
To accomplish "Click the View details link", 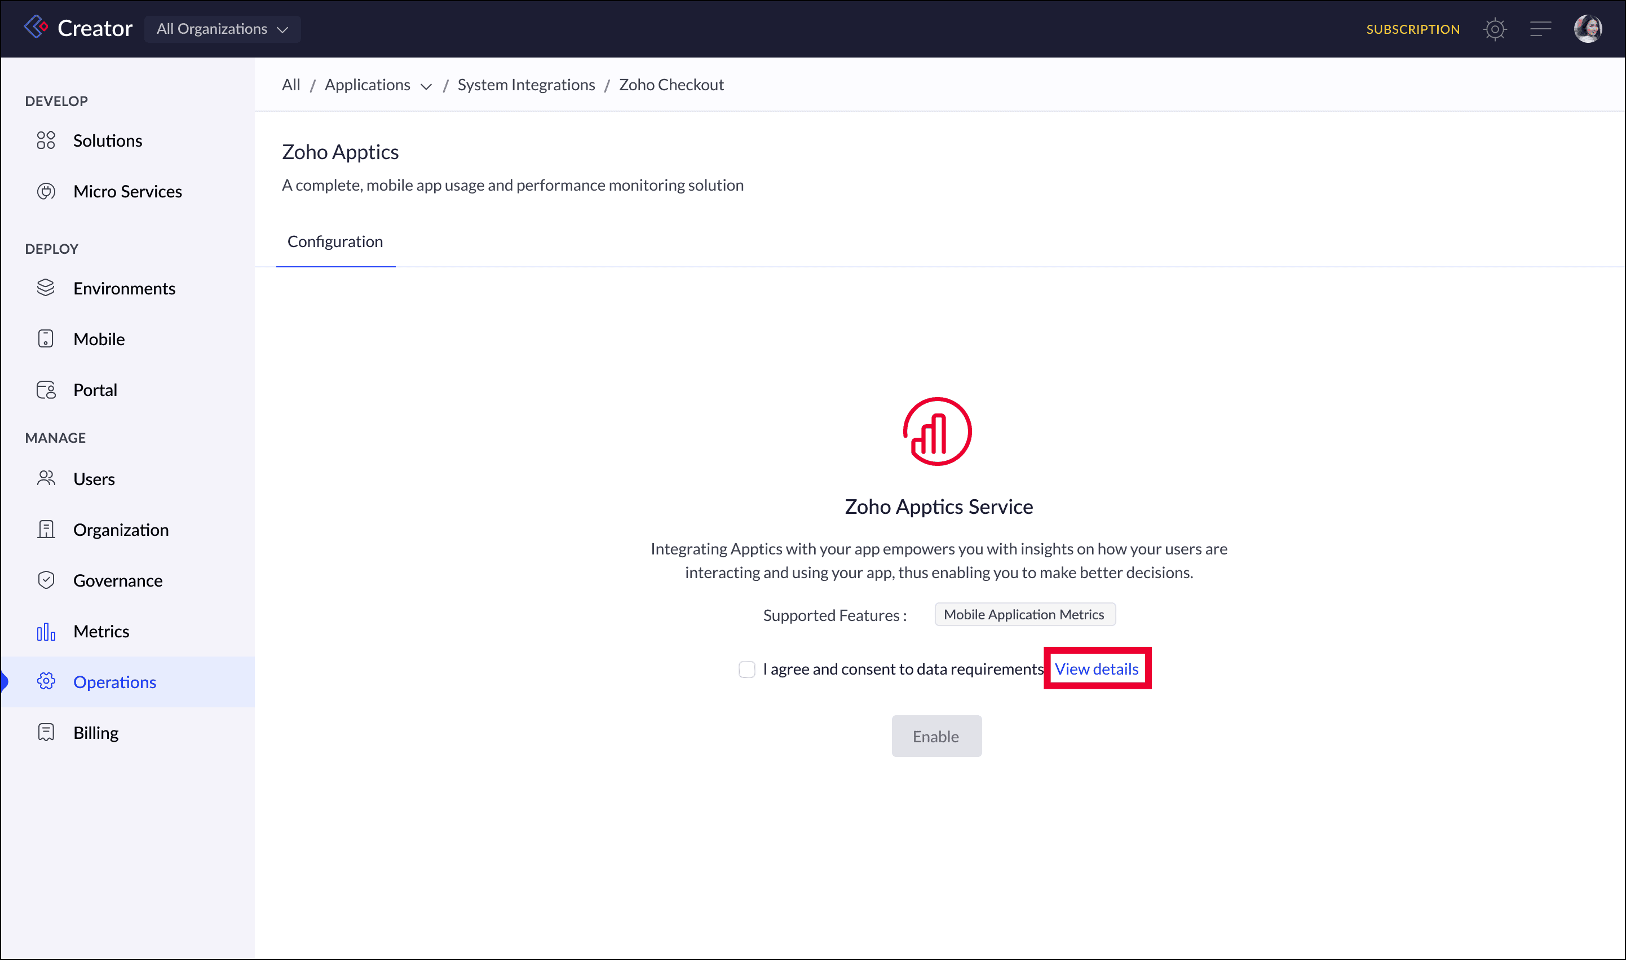I will click(x=1096, y=669).
